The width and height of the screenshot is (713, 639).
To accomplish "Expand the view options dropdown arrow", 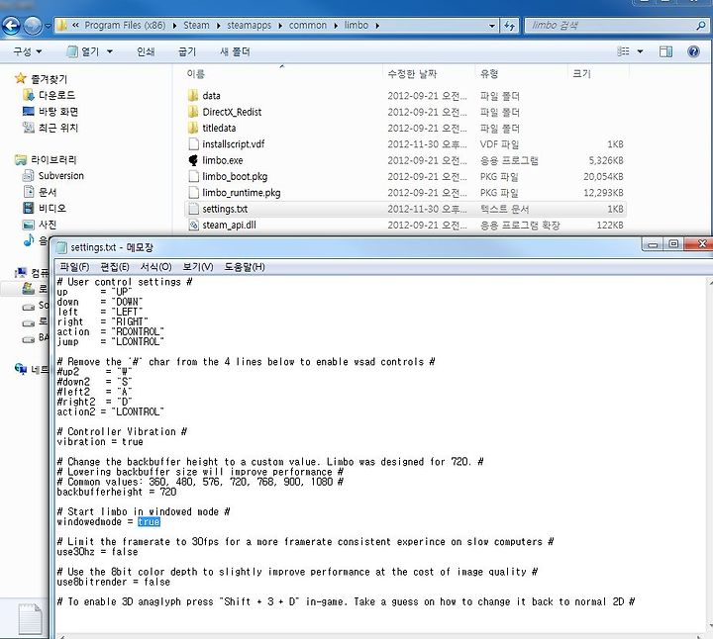I will pos(640,51).
